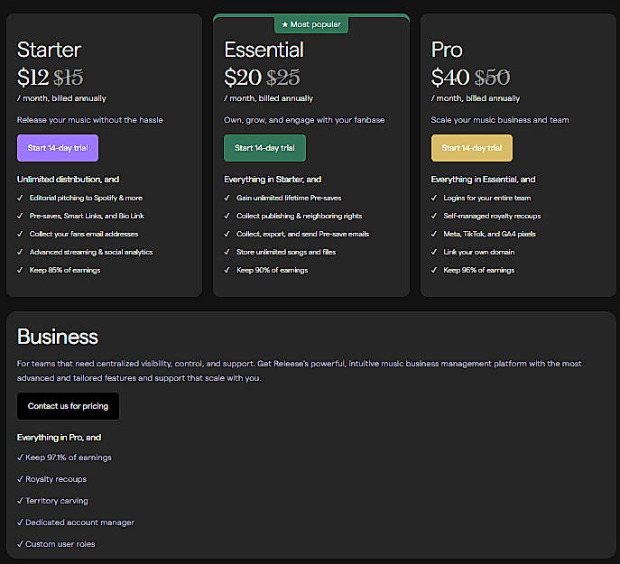Click Pro's 'month, billed annually' text
Viewport: 620px width, 564px height.
point(476,98)
